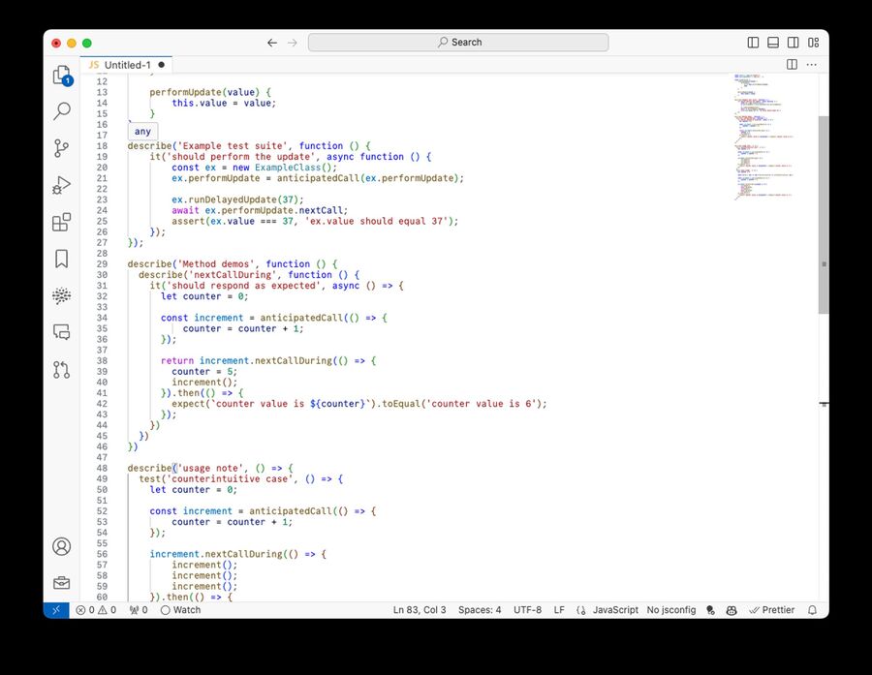The height and width of the screenshot is (675, 872).
Task: Open the Source Control view
Action: 61,148
